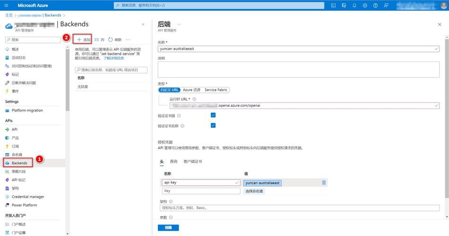449x236 pixels.
Task: Select the Azure 资源 type option
Action: (191, 90)
